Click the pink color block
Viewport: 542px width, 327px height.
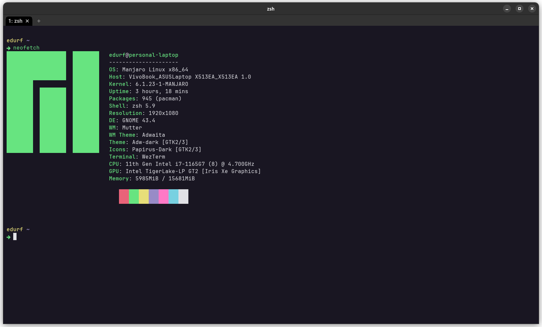pos(164,197)
